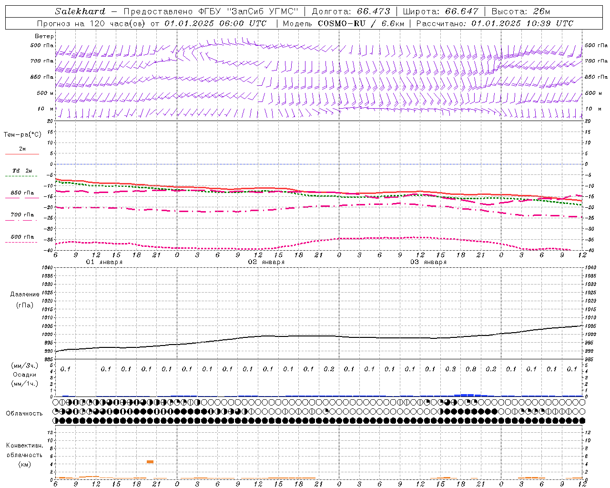Click the "03 января" date label
The image size is (610, 488).
[x=428, y=262]
